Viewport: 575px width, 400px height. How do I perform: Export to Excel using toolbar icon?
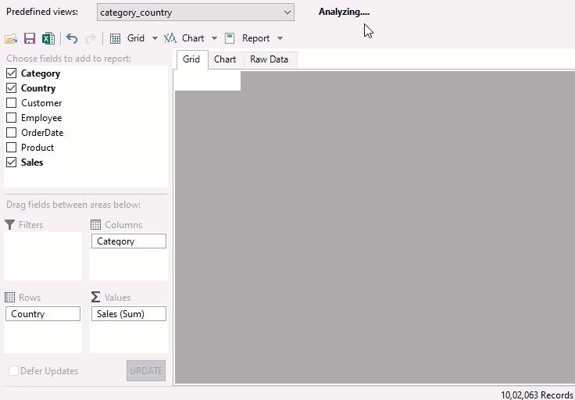coord(48,38)
